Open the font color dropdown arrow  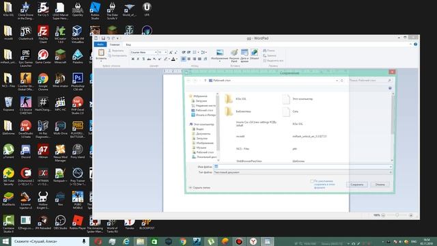click(x=177, y=59)
